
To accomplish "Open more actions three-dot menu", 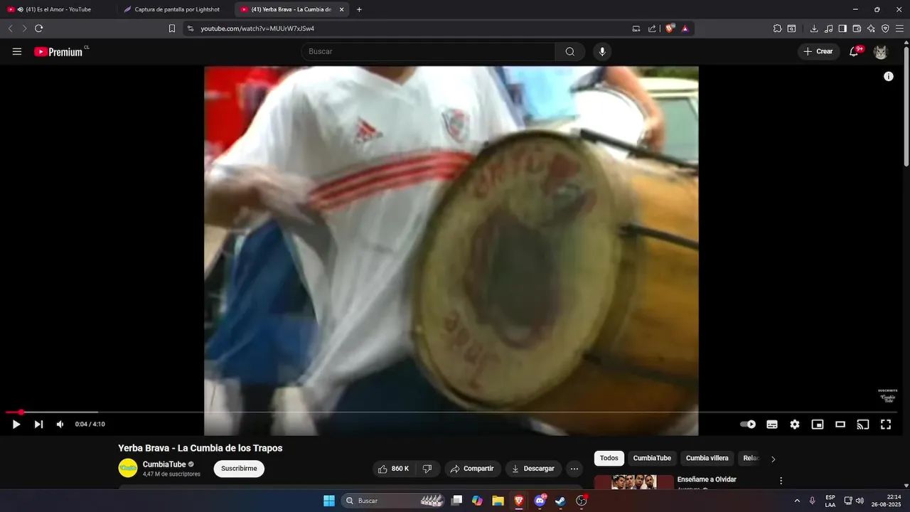I will (574, 469).
